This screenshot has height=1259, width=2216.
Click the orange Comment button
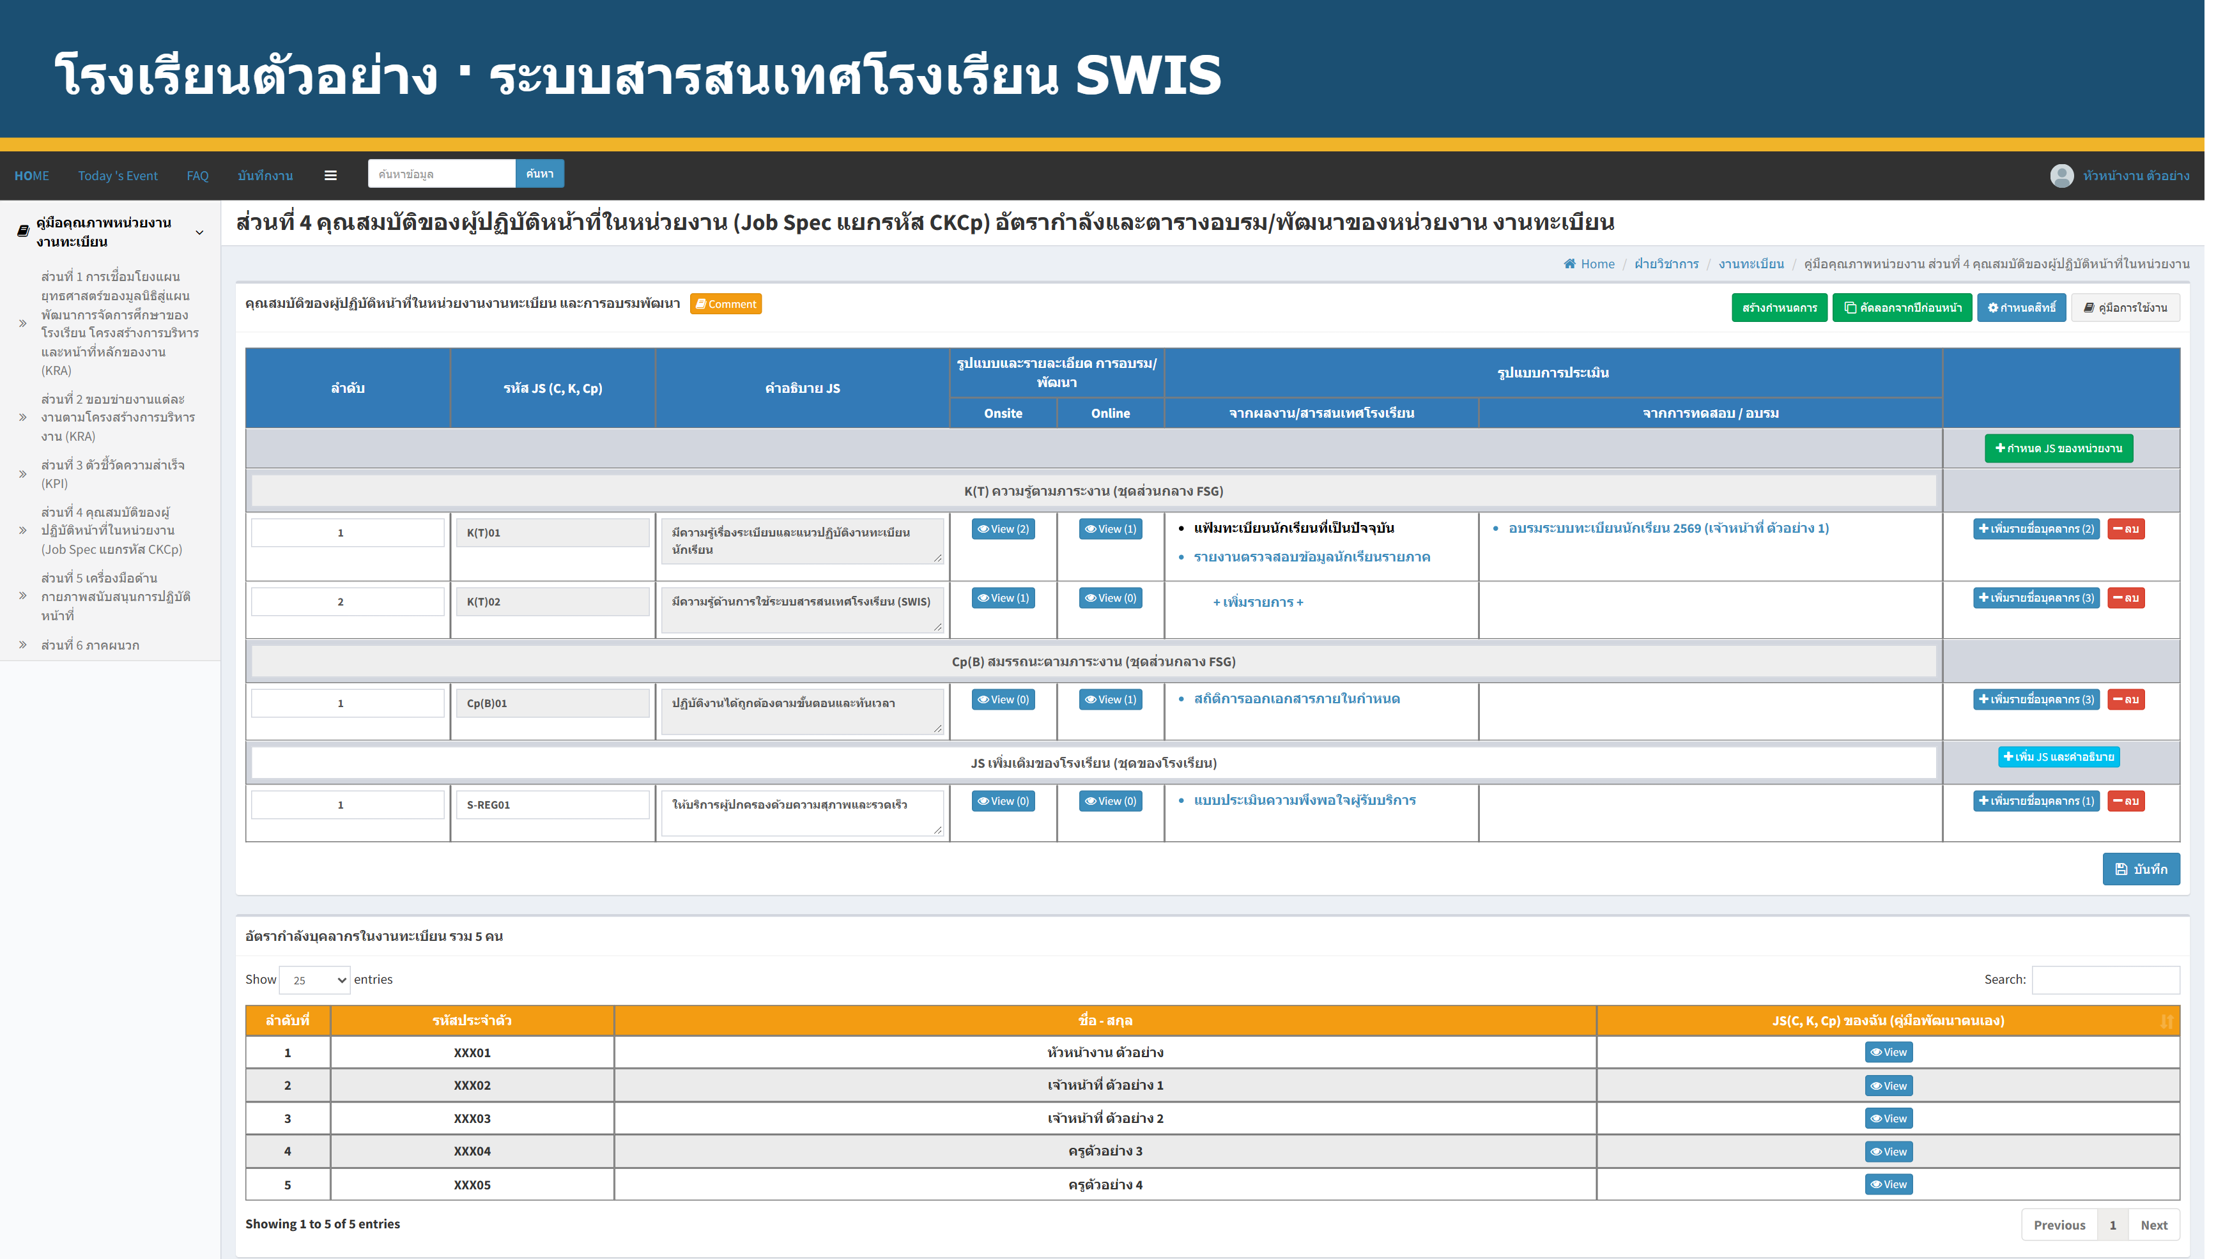(726, 305)
